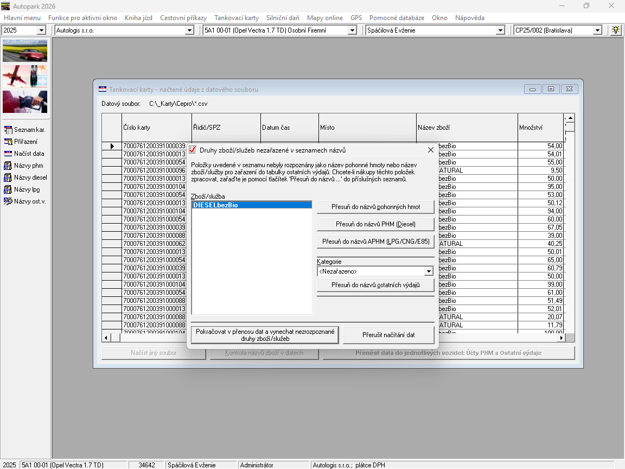Click the lightbulb hint icon in toolbar
The image size is (625, 469).
616,30
